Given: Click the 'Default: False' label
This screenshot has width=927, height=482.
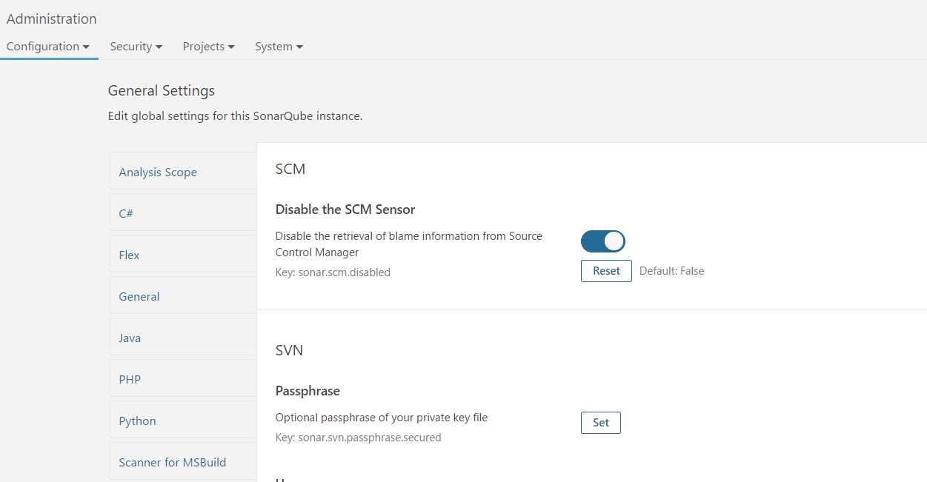Looking at the screenshot, I should 672,271.
